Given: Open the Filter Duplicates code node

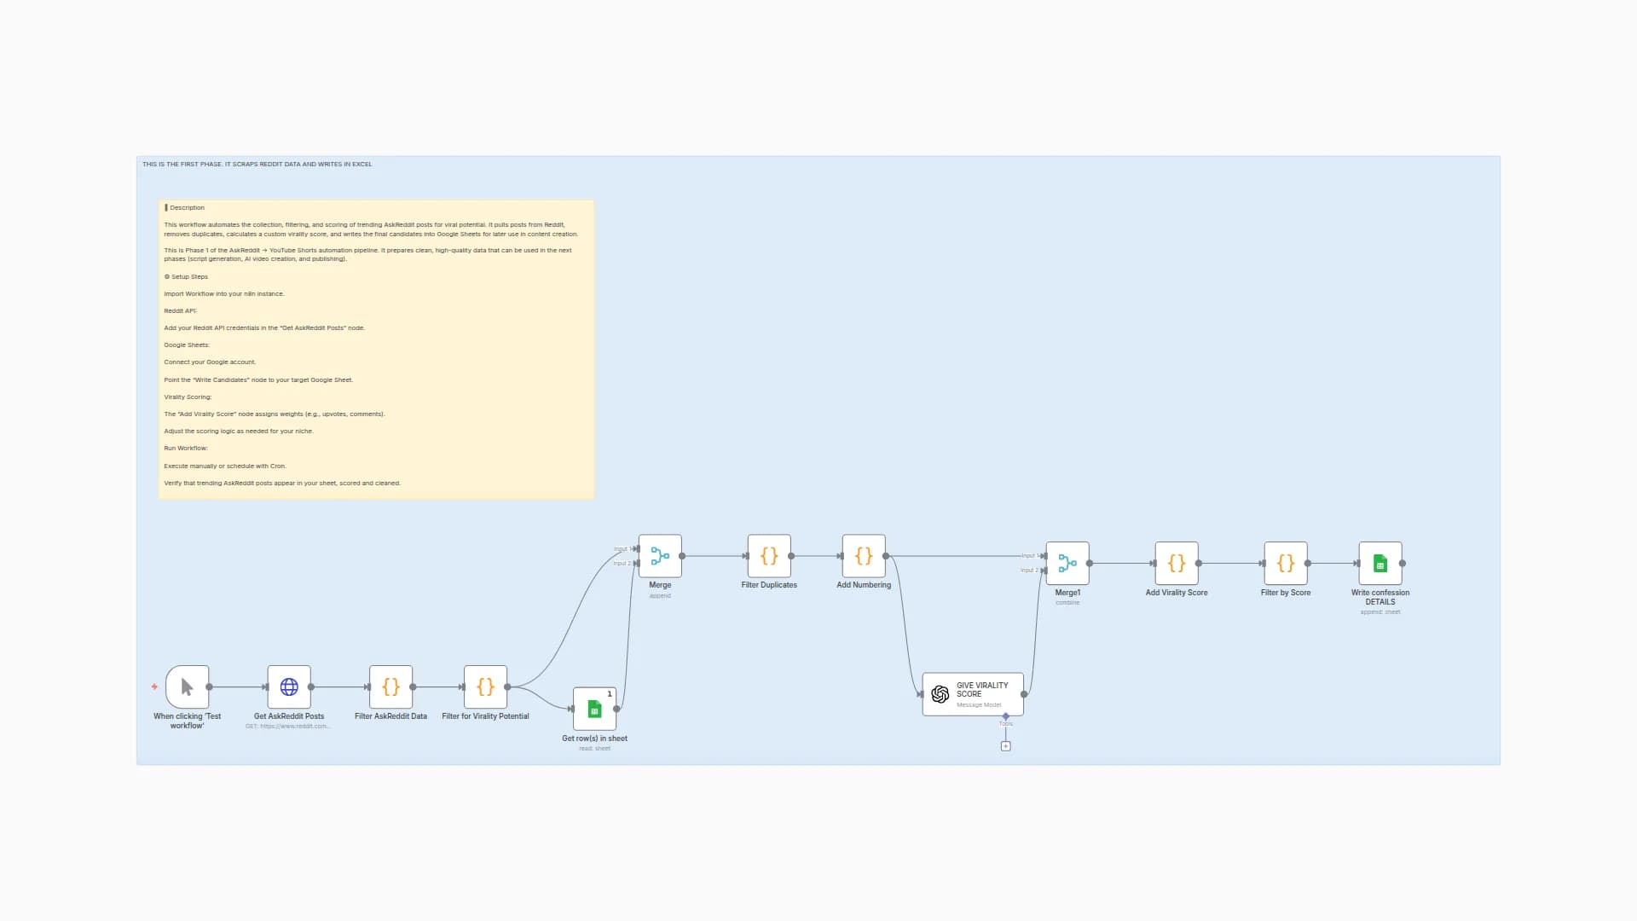Looking at the screenshot, I should (769, 556).
